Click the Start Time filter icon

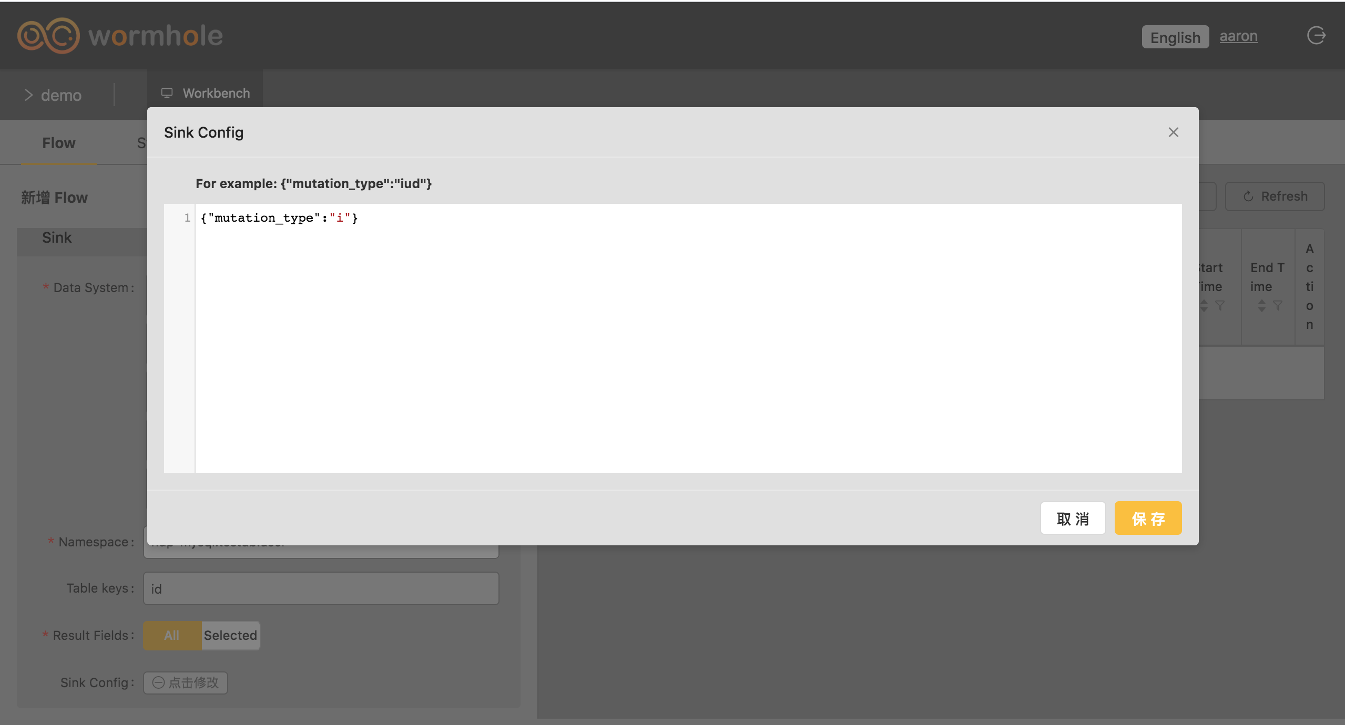tap(1220, 305)
